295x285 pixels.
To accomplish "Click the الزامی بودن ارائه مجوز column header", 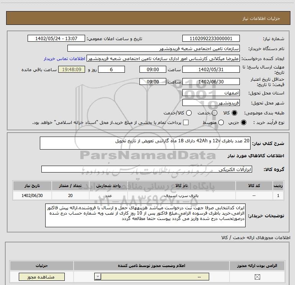I will coord(257,265).
